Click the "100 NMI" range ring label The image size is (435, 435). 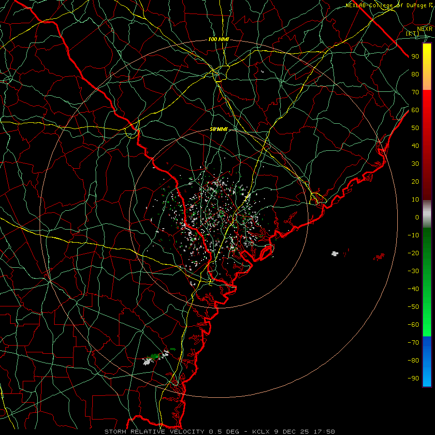pyautogui.click(x=218, y=40)
